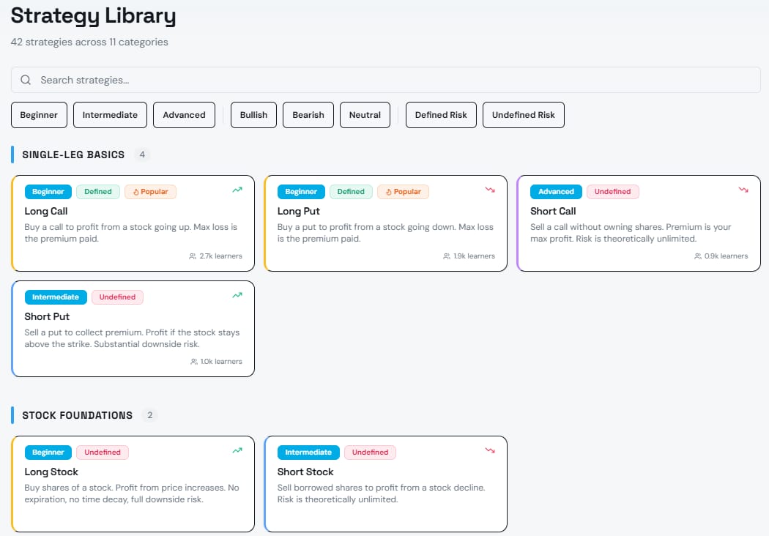Viewport: 769px width, 536px height.
Task: Click the uptrend arrow on Short Put card
Action: coord(237,295)
